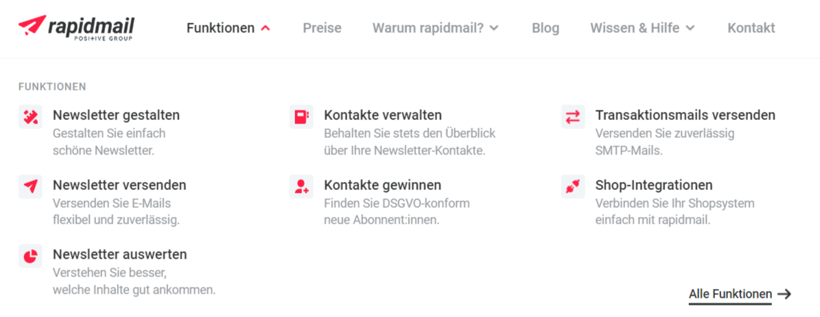Click the plug Shop-Integrationen icon

pyautogui.click(x=573, y=187)
